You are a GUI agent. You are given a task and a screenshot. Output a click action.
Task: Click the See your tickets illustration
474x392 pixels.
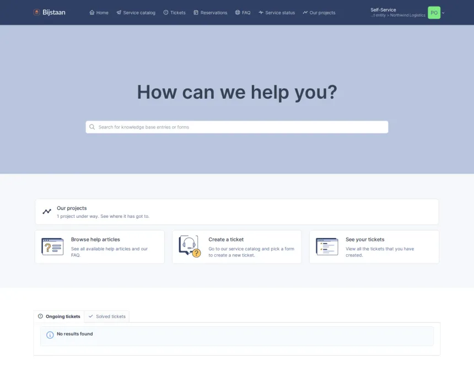pos(327,246)
